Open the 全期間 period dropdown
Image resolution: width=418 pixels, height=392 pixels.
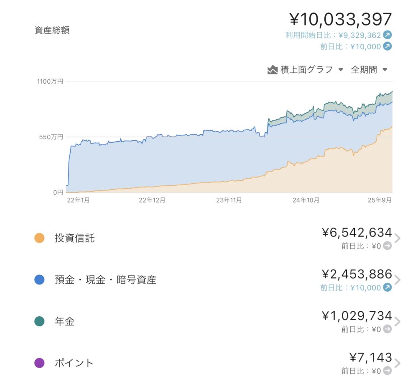click(x=369, y=70)
